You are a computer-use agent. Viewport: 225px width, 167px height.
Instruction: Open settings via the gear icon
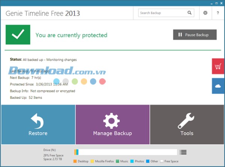pyautogui.click(x=205, y=13)
